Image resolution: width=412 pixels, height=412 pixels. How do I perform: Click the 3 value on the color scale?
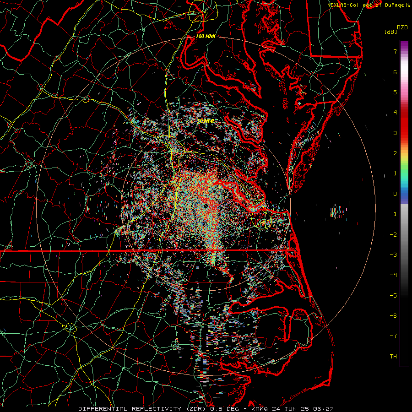coord(395,133)
